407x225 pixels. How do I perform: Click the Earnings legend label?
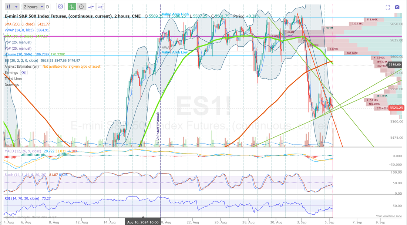point(11,73)
